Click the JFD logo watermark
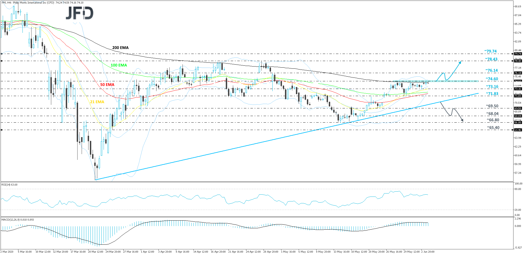525x254 pixels. [79, 13]
